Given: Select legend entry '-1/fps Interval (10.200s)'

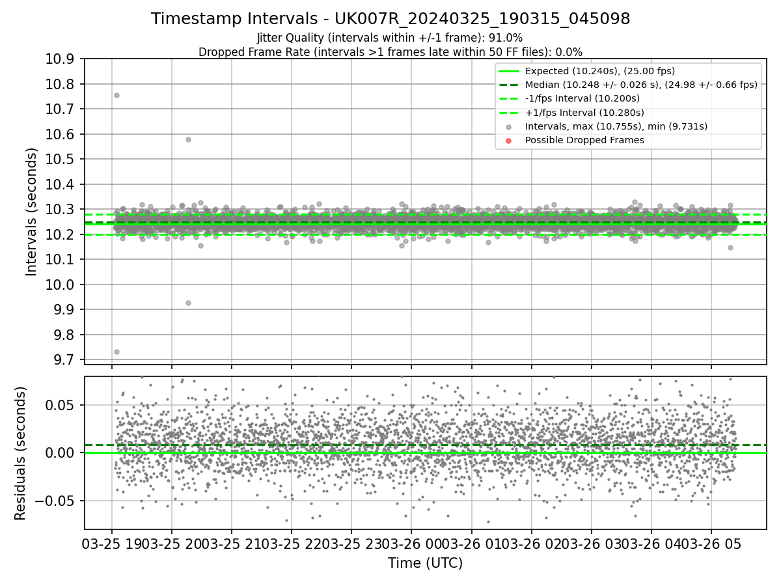Looking at the screenshot, I should tap(582, 98).
